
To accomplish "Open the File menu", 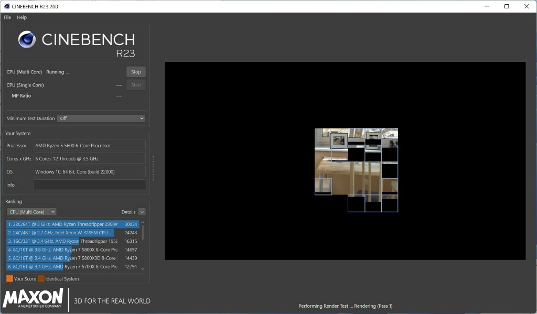I will pos(7,17).
